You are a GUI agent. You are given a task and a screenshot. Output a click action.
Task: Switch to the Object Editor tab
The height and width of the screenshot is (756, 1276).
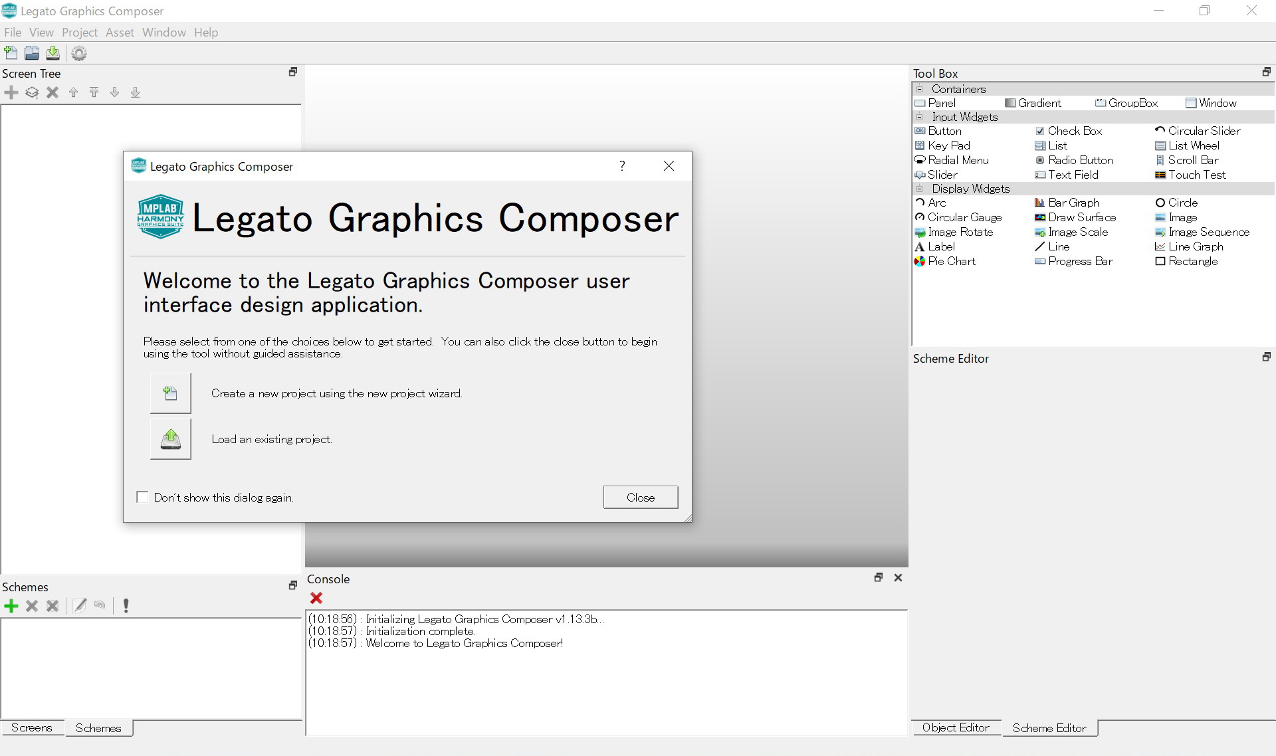coord(955,727)
